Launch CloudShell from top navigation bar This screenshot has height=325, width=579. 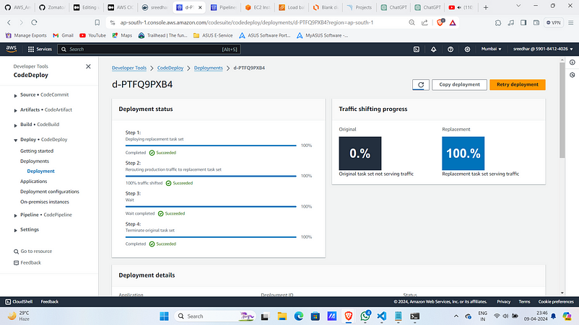pyautogui.click(x=416, y=49)
